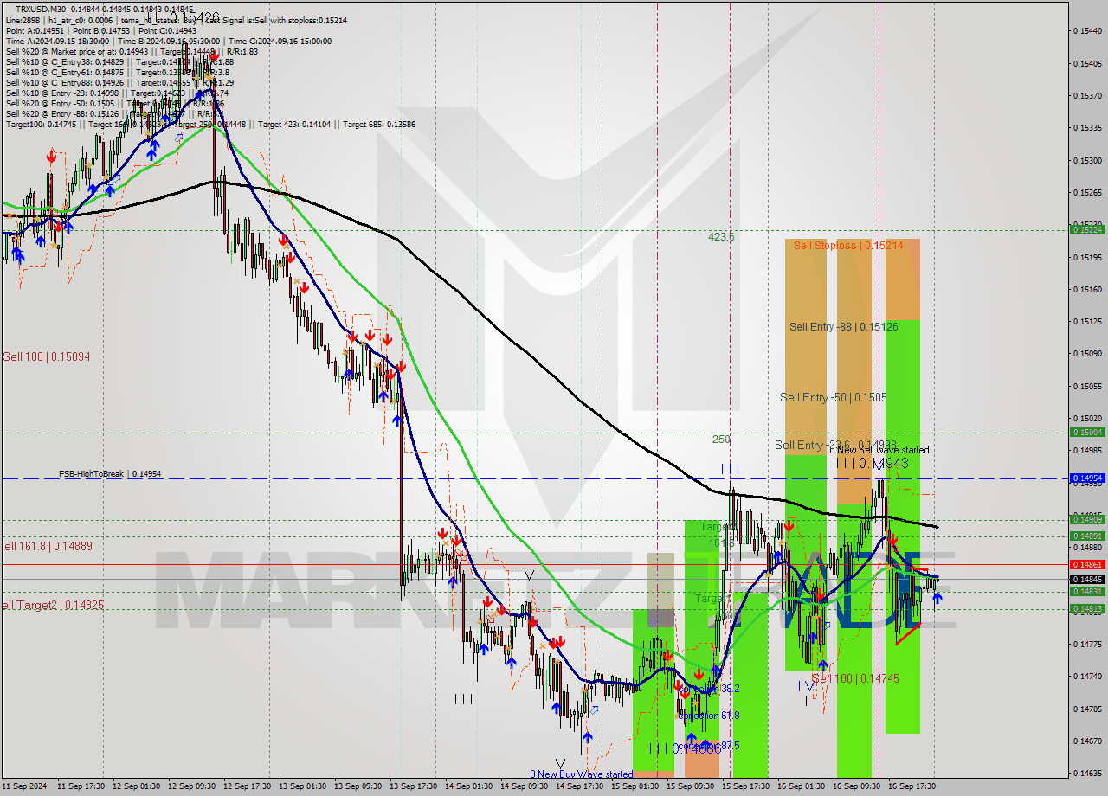1108x796 pixels.
Task: Click the 0.15090 price axis value
Action: point(1087,353)
